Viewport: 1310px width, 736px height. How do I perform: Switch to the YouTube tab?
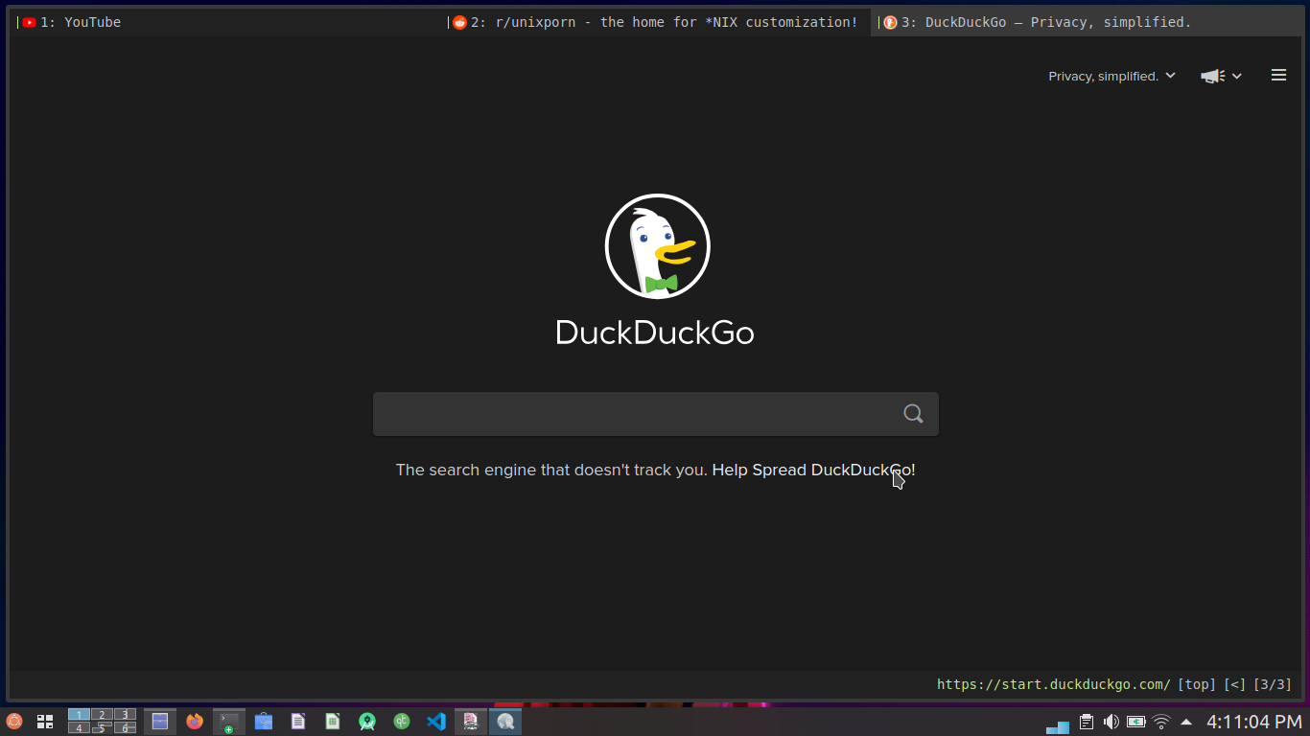tap(226, 22)
